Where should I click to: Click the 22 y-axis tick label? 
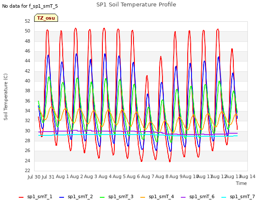(27, 170)
